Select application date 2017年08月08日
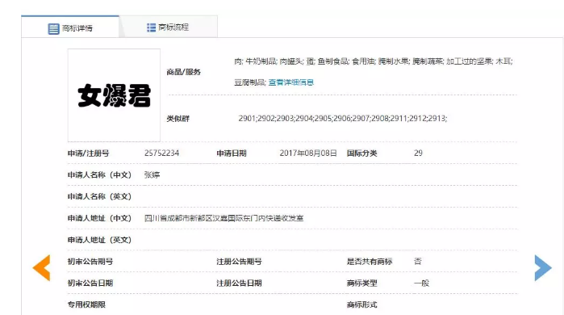Screen dimensions: 564x315 (308, 153)
